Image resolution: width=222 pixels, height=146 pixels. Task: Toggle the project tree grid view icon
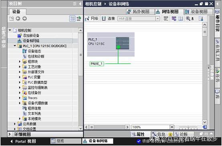(x=73, y=18)
